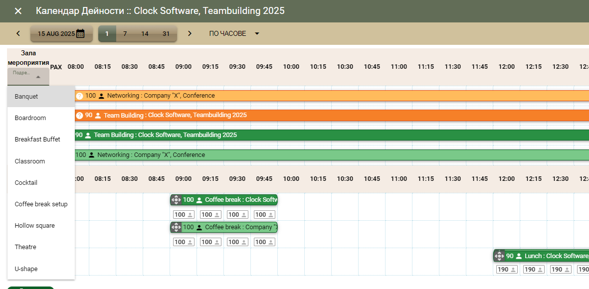Click 09:00 pax box under Company X coffee break
Image resolution: width=589 pixels, height=289 pixels.
pyautogui.click(x=184, y=242)
